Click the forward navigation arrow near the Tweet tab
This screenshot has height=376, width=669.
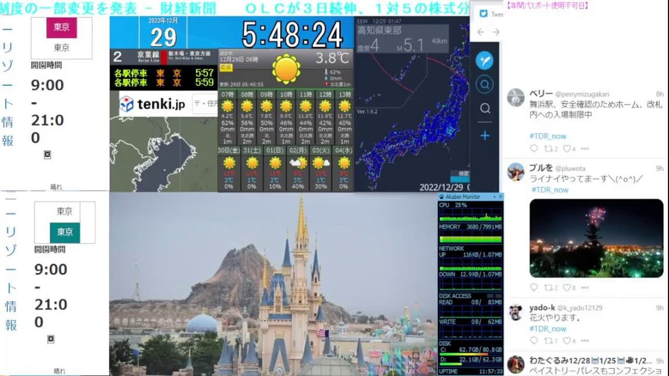(x=495, y=33)
